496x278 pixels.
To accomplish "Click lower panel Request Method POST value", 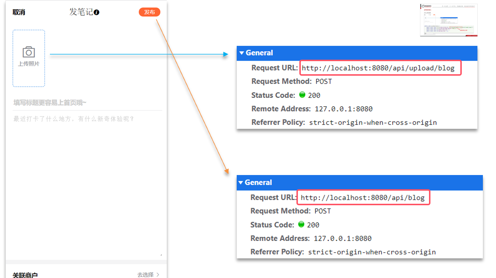I will pos(323,211).
